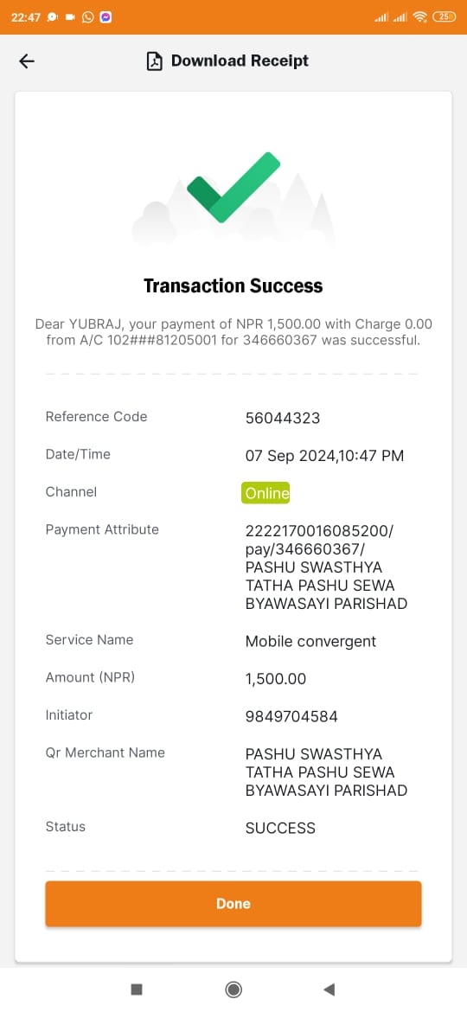This screenshot has width=467, height=1012.
Task: Tap the amount value 1,500.00
Action: click(x=275, y=679)
